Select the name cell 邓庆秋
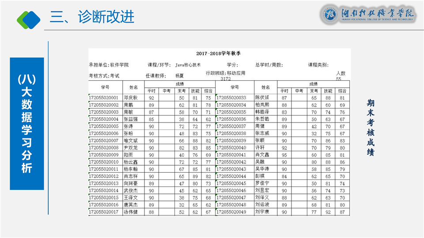Image resolution: width=424 pixels, height=238 pixels. [x=131, y=98]
